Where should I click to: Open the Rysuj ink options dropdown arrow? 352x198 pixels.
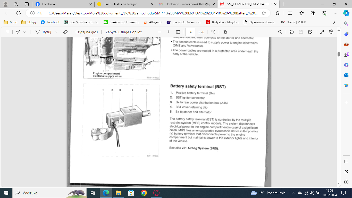click(56, 32)
